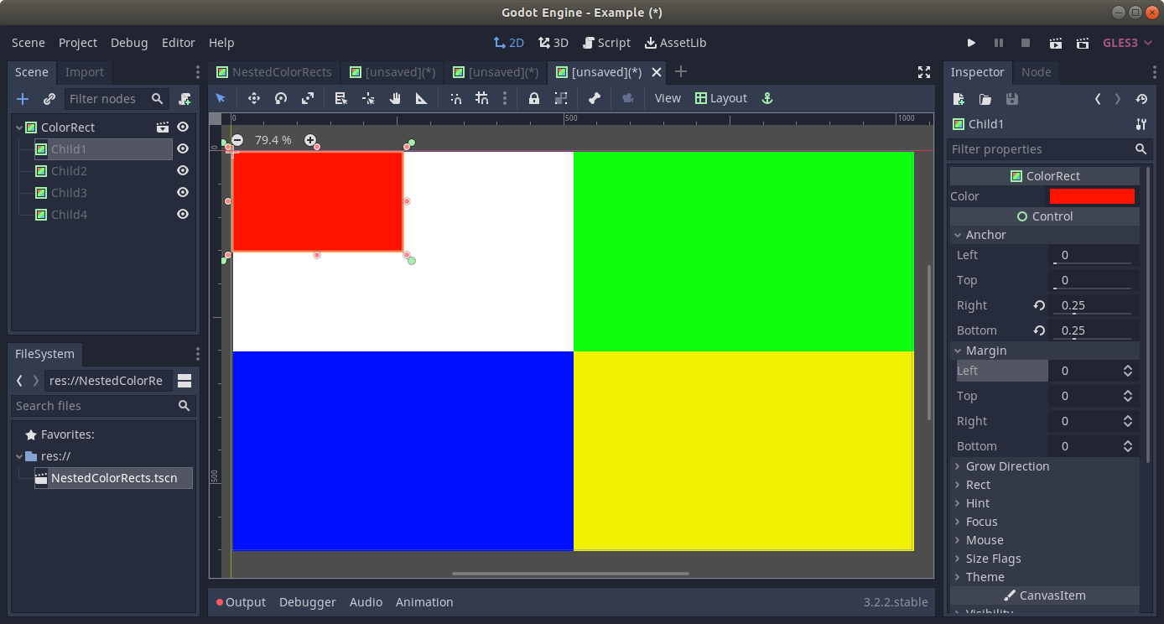Select Child3 in the scene tree

click(69, 193)
